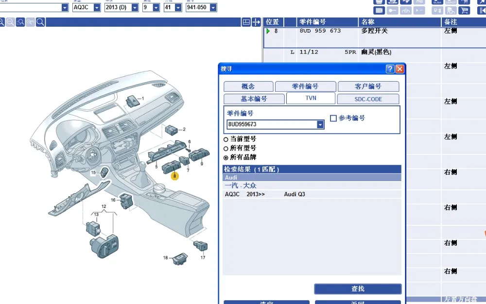Screen dimensions: 486x304
Task: Open help with the question mark icon
Action: pos(390,69)
